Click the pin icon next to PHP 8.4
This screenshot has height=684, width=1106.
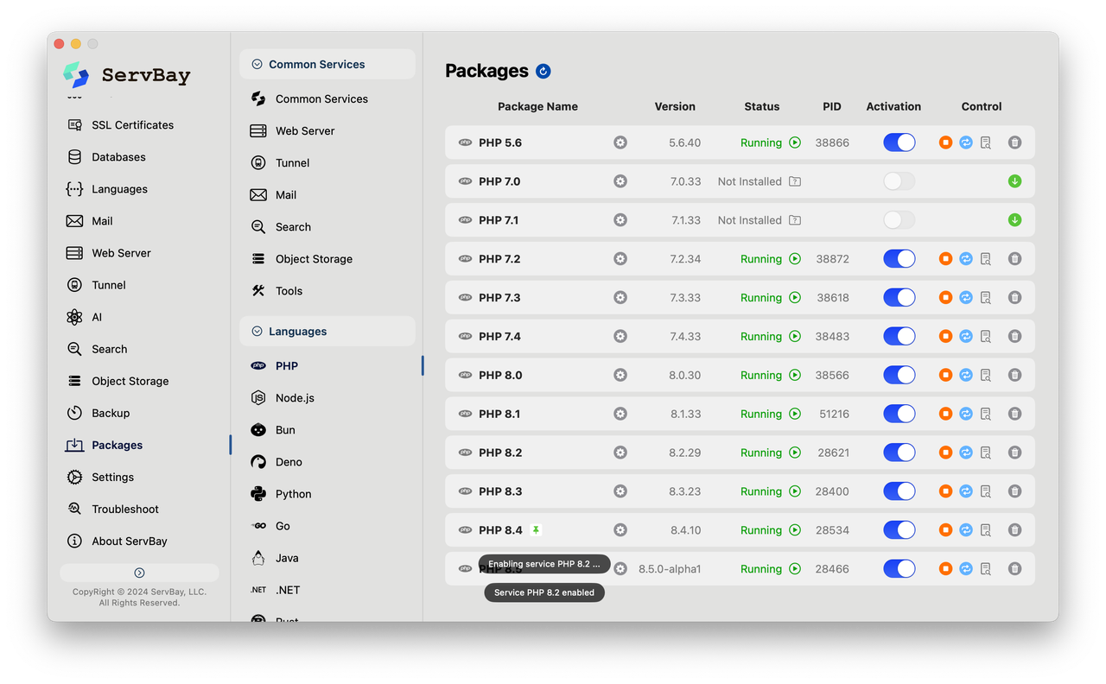[537, 530]
